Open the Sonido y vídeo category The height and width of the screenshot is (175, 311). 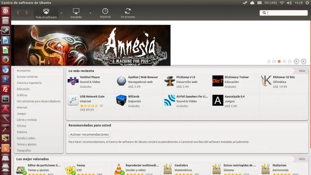coord(26,138)
